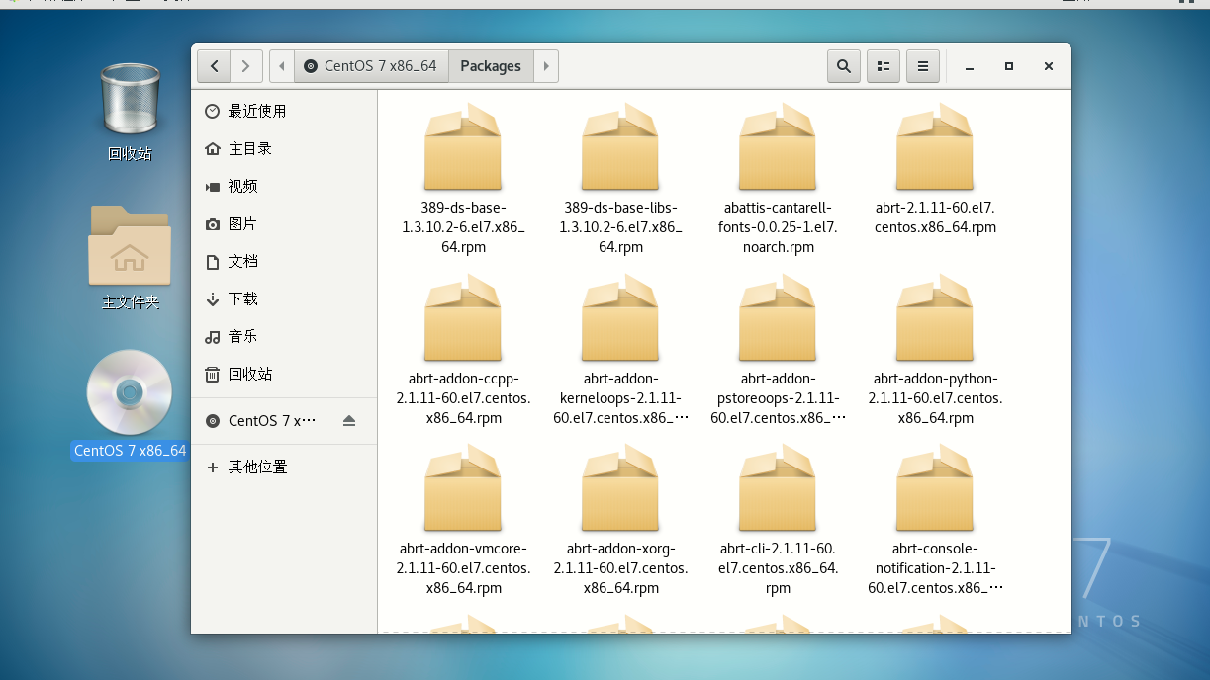Select abrt-addon-ccpp package icon
This screenshot has height=680, width=1210.
[463, 317]
